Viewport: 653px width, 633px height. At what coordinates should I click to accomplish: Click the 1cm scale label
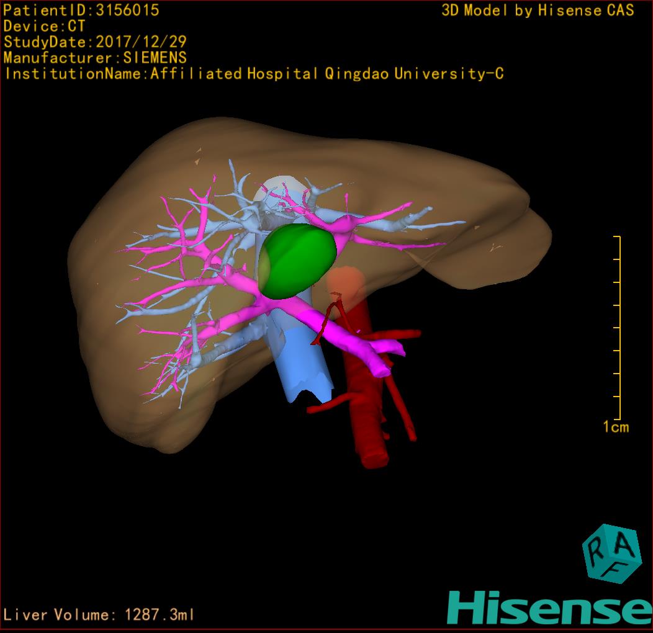615,427
